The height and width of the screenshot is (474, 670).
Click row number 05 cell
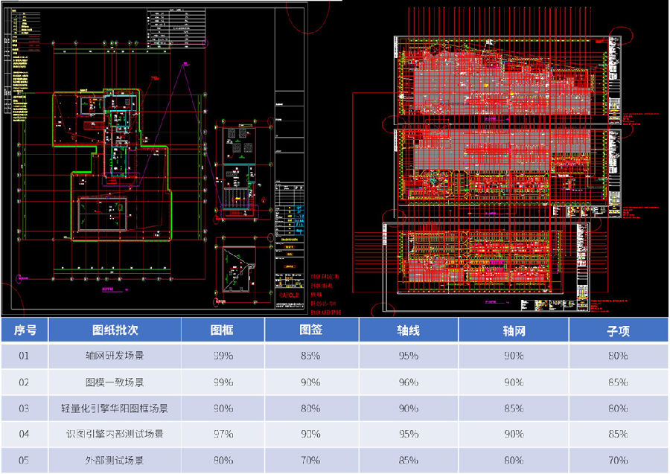pyautogui.click(x=25, y=461)
